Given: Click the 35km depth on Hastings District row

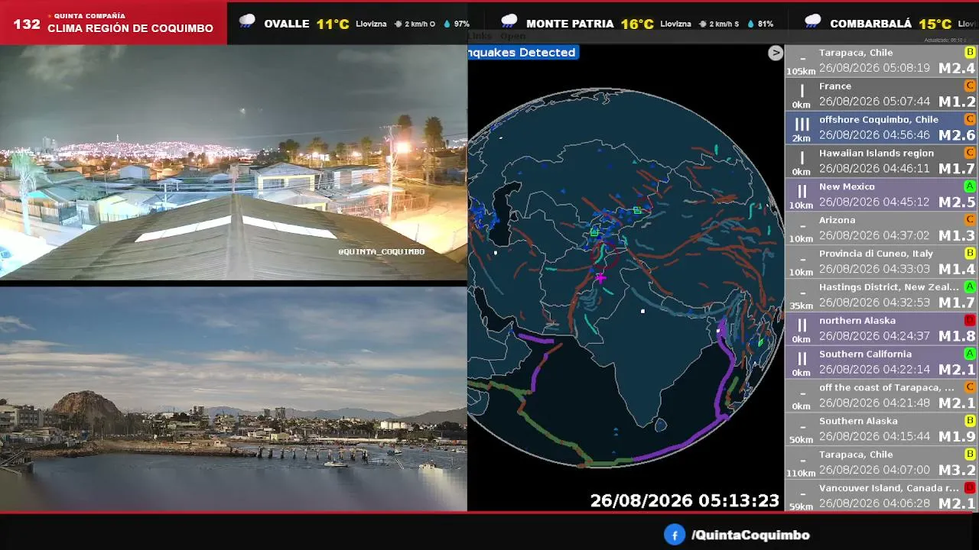Looking at the screenshot, I should (x=801, y=306).
